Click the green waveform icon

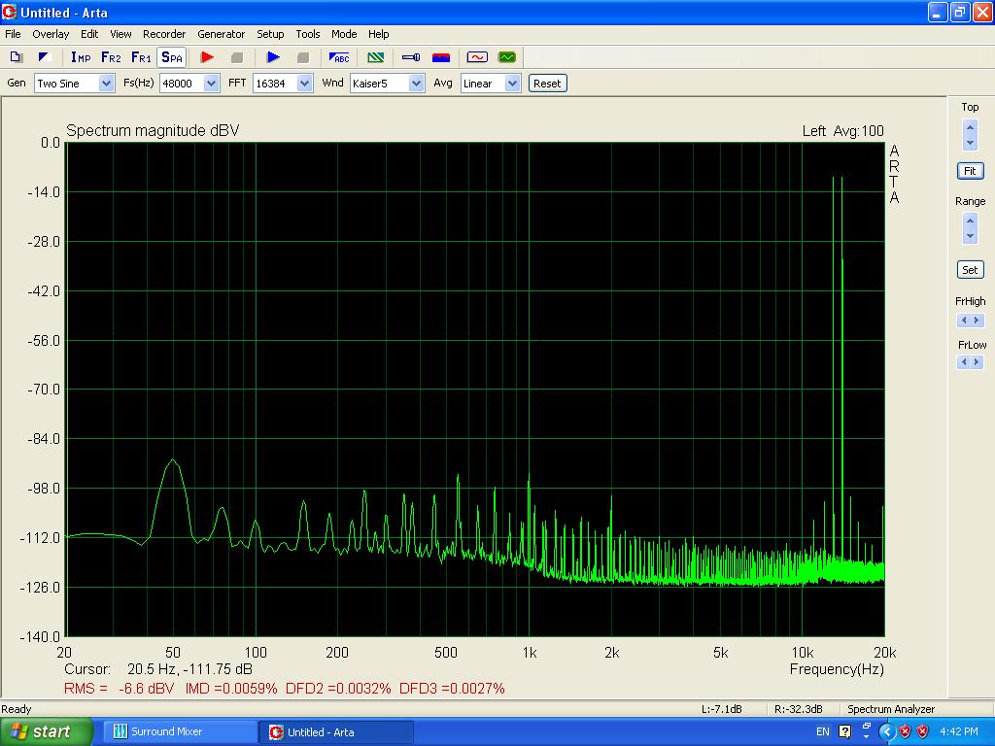click(x=507, y=57)
